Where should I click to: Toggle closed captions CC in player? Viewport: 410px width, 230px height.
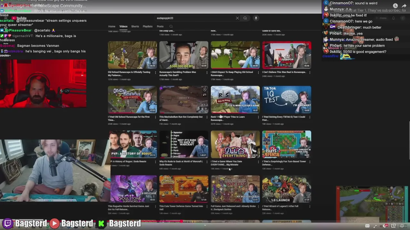point(367,226)
